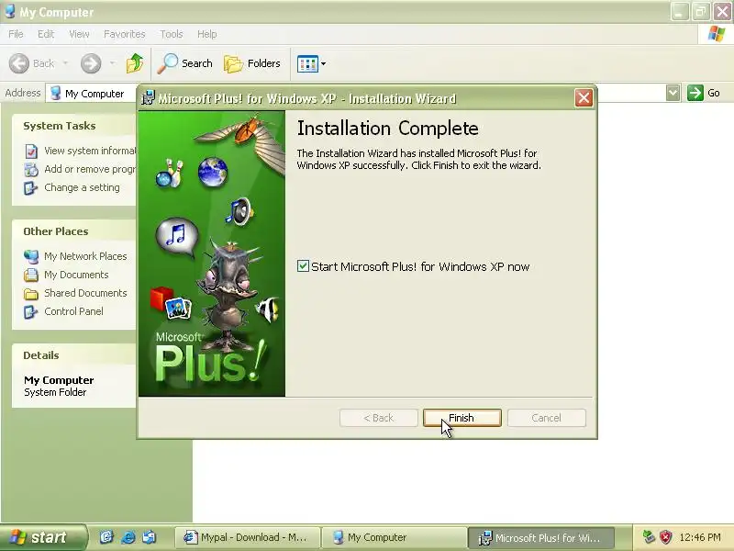
Task: Click the first Quick Launch icon
Action: click(106, 537)
